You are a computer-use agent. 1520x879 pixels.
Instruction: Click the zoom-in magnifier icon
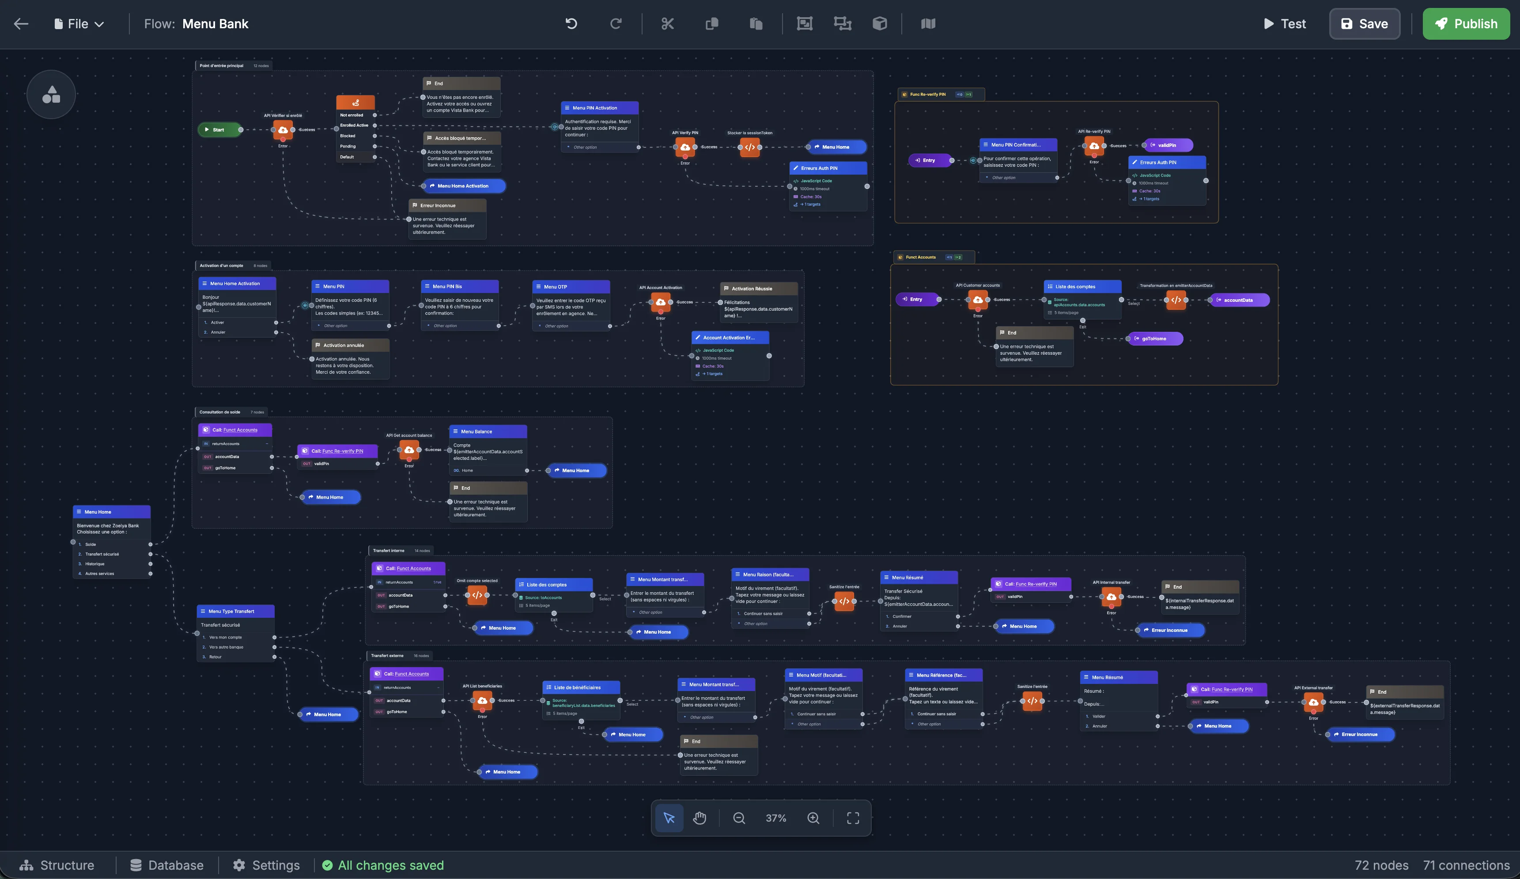813,818
